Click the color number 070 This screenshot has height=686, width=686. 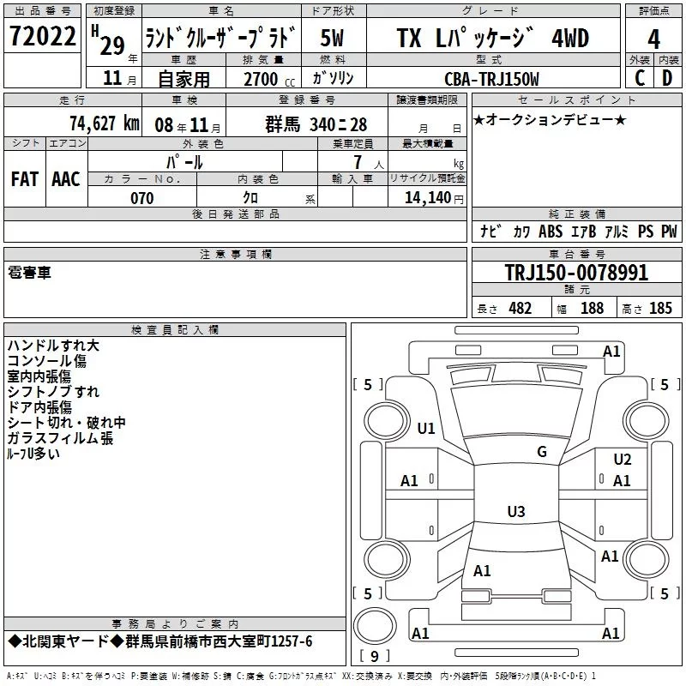tap(142, 198)
